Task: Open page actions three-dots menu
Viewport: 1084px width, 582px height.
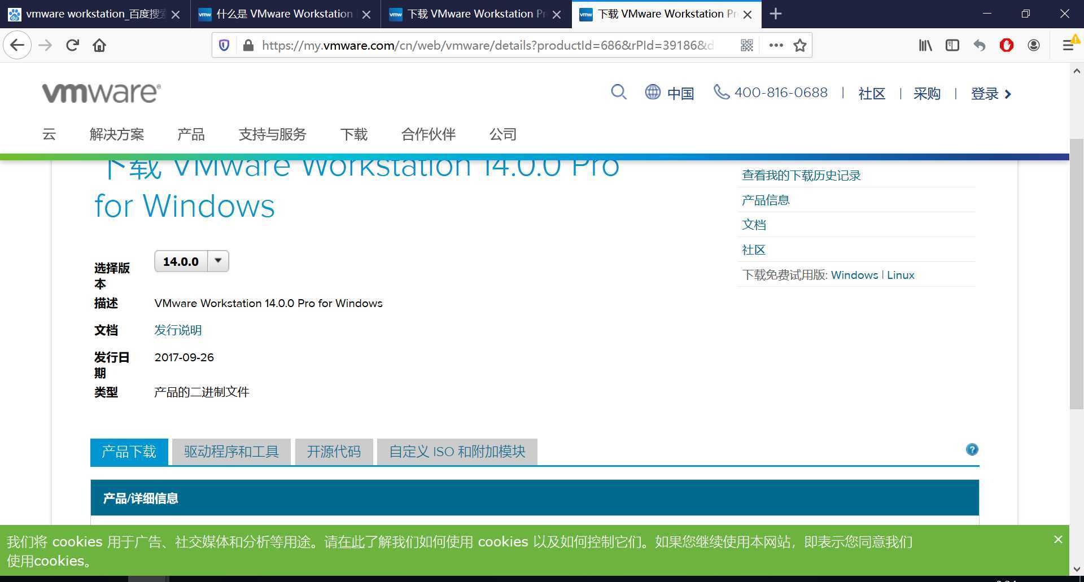Action: point(776,45)
